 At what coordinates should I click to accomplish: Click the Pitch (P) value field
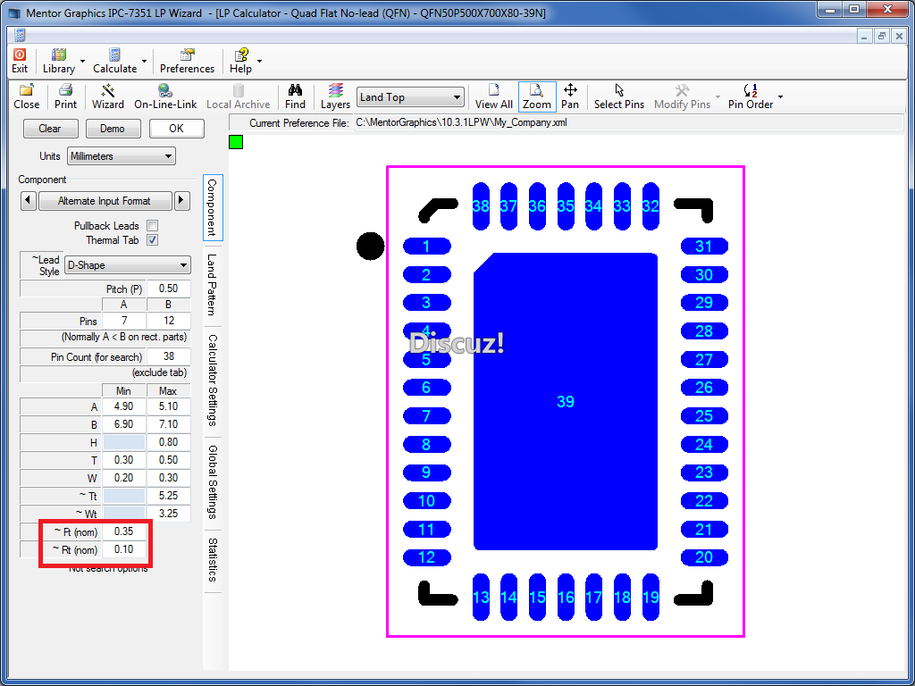click(x=168, y=289)
